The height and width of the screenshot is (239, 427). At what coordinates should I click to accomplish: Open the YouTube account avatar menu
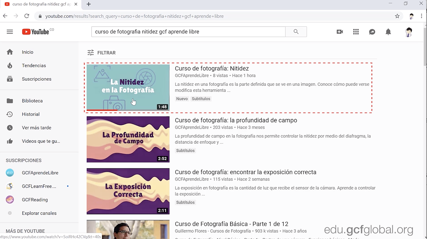[408, 32]
